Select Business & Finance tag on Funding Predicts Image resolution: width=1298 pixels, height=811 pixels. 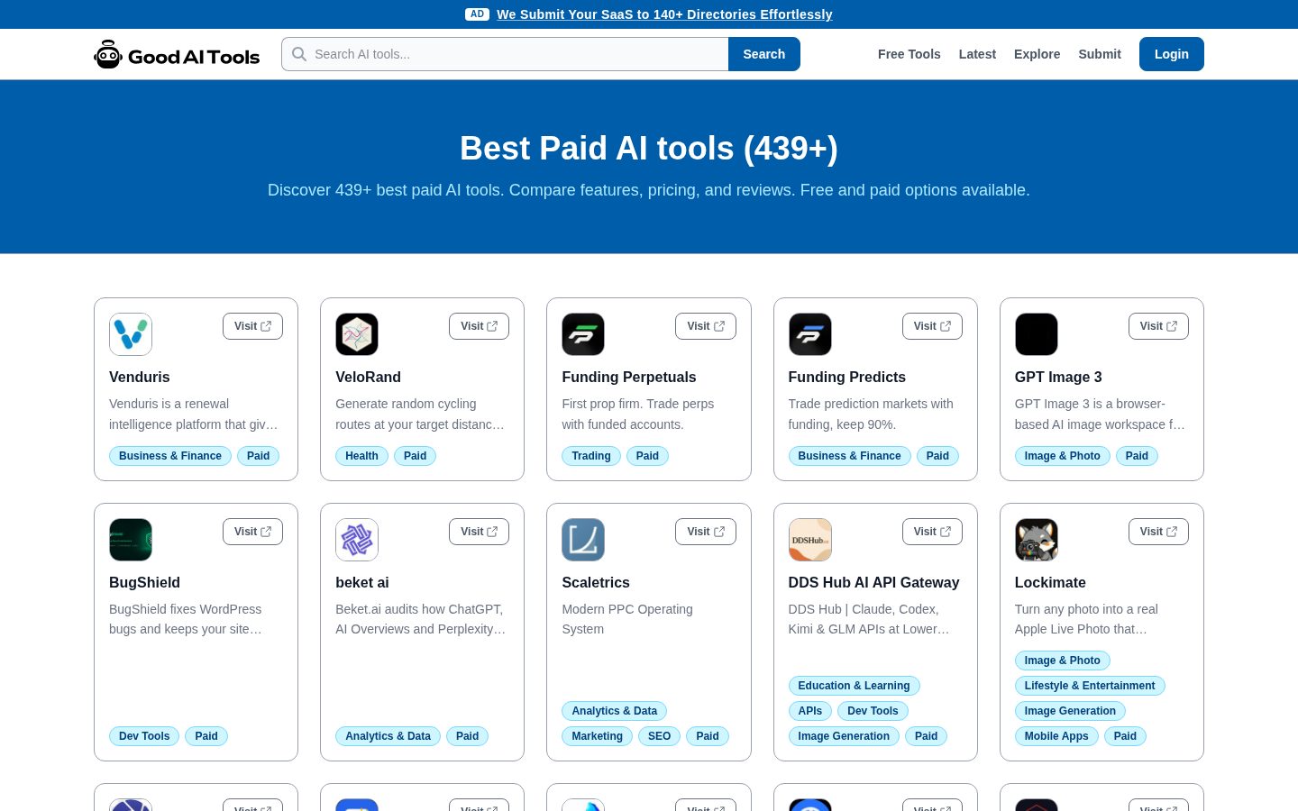849,456
